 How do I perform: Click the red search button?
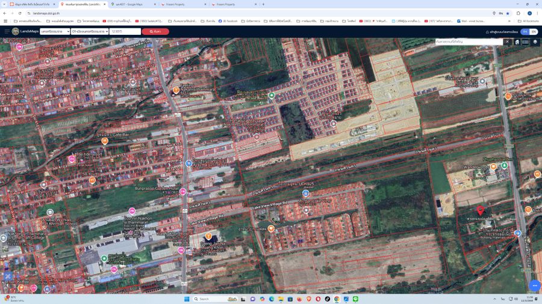(x=155, y=31)
